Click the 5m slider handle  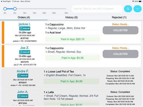coord(15,9)
